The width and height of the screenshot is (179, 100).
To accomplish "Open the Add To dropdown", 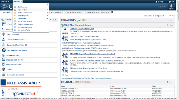I will click(162, 7).
